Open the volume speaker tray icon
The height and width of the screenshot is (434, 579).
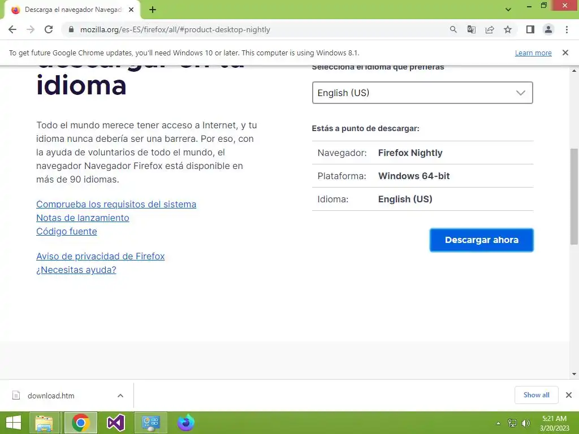pos(525,423)
